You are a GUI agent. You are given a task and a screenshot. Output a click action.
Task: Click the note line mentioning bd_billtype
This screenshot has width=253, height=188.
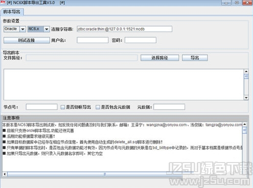123,148
